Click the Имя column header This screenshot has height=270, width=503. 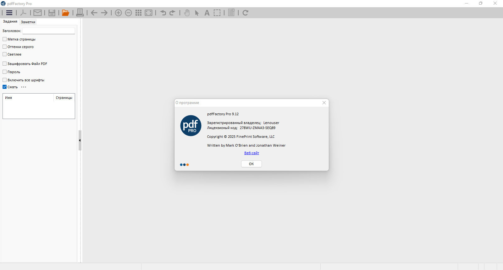[28, 98]
